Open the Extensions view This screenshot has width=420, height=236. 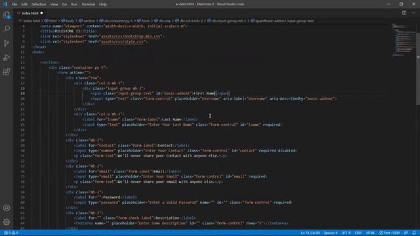[x=7, y=71]
